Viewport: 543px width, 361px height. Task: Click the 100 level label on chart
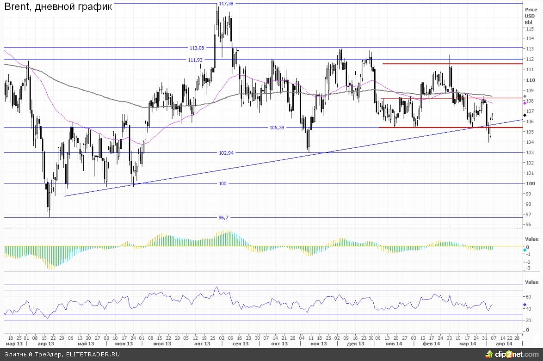pos(223,183)
